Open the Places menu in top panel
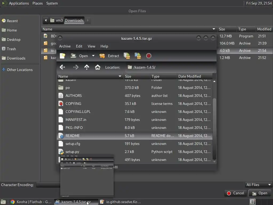The image size is (273, 205). (x=38, y=3)
